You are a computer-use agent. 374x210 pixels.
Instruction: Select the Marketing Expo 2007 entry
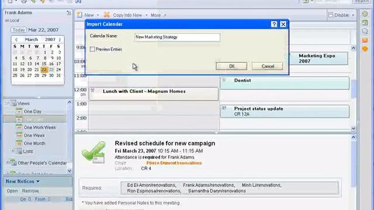click(318, 58)
